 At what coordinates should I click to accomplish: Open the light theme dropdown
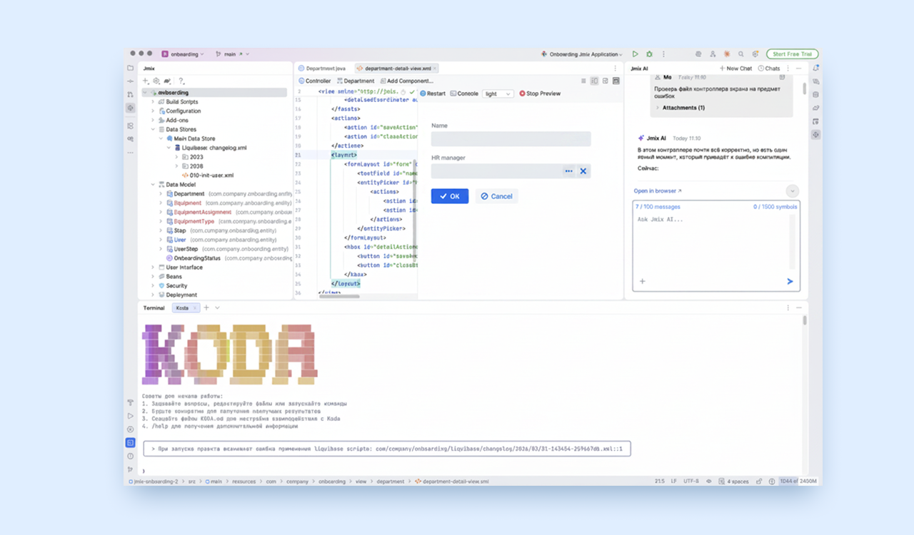[x=498, y=93]
